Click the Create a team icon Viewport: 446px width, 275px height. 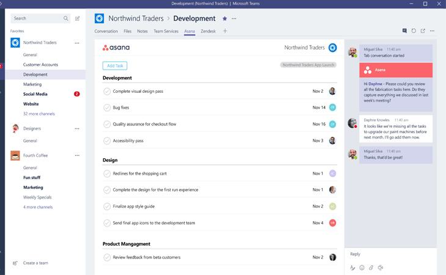(x=15, y=263)
